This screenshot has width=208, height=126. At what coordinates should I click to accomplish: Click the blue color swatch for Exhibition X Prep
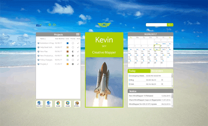[68, 43]
